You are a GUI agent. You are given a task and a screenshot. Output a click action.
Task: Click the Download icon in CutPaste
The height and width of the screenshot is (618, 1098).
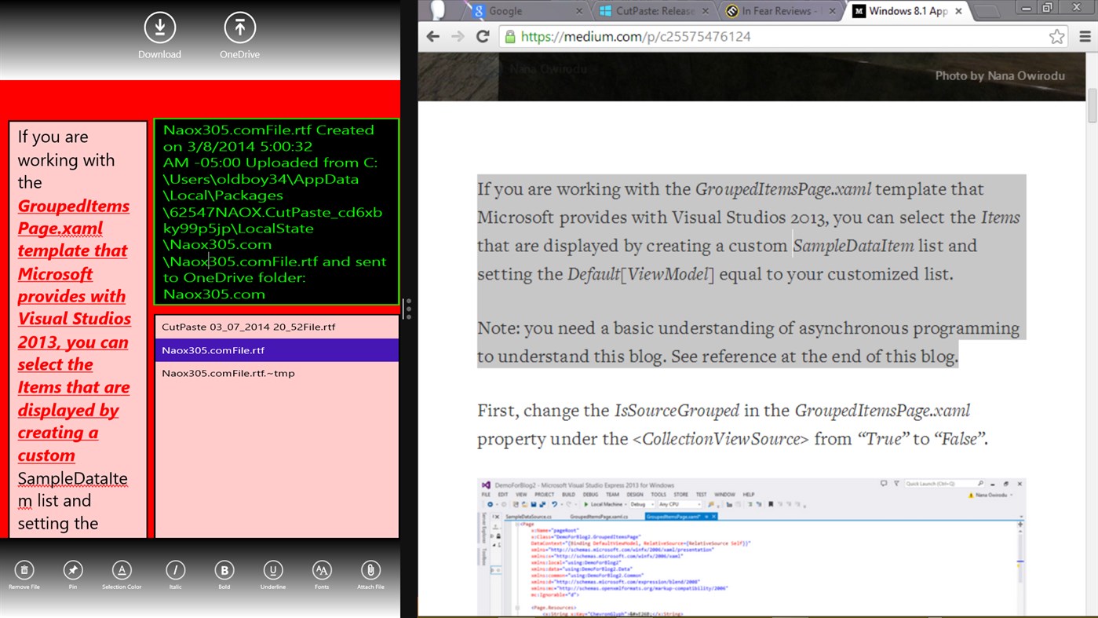click(160, 28)
